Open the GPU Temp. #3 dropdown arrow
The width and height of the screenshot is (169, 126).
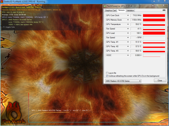tap(128, 51)
